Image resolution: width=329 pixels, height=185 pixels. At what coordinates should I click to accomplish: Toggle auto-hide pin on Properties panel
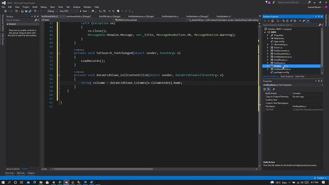(319, 81)
